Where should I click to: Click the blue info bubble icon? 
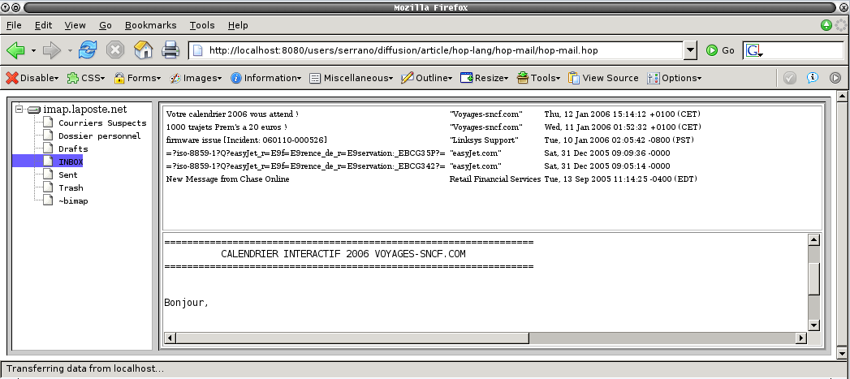[x=813, y=78]
